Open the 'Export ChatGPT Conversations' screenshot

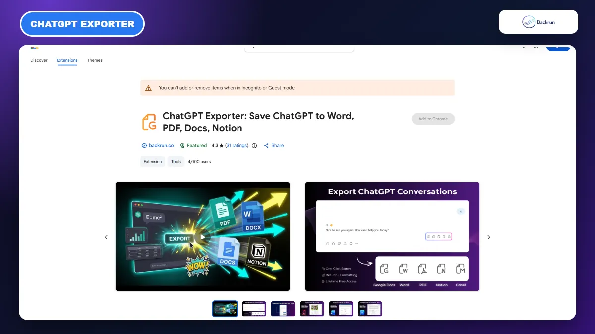(392, 237)
